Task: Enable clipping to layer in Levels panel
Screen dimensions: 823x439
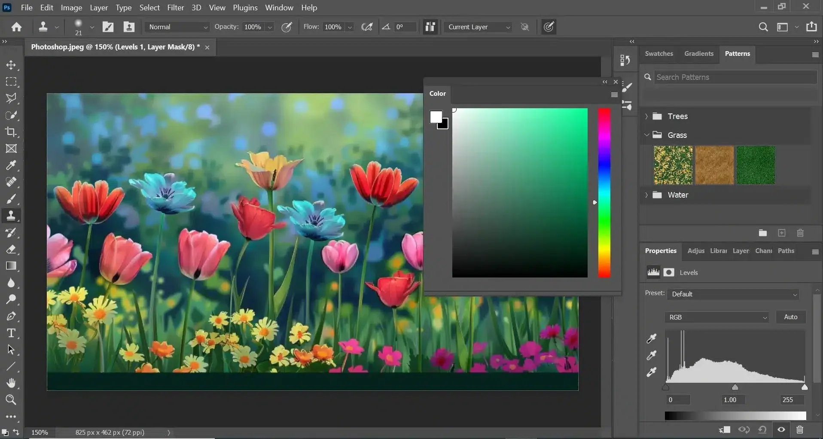Action: 725,430
